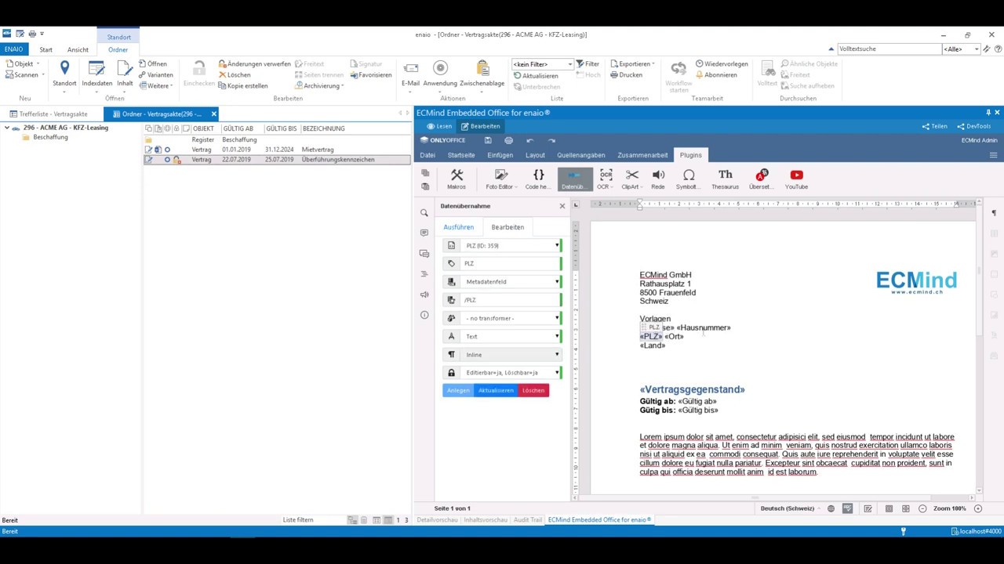Start the OCR plugin
Viewport: 1004px width, 564px height.
tap(606, 179)
